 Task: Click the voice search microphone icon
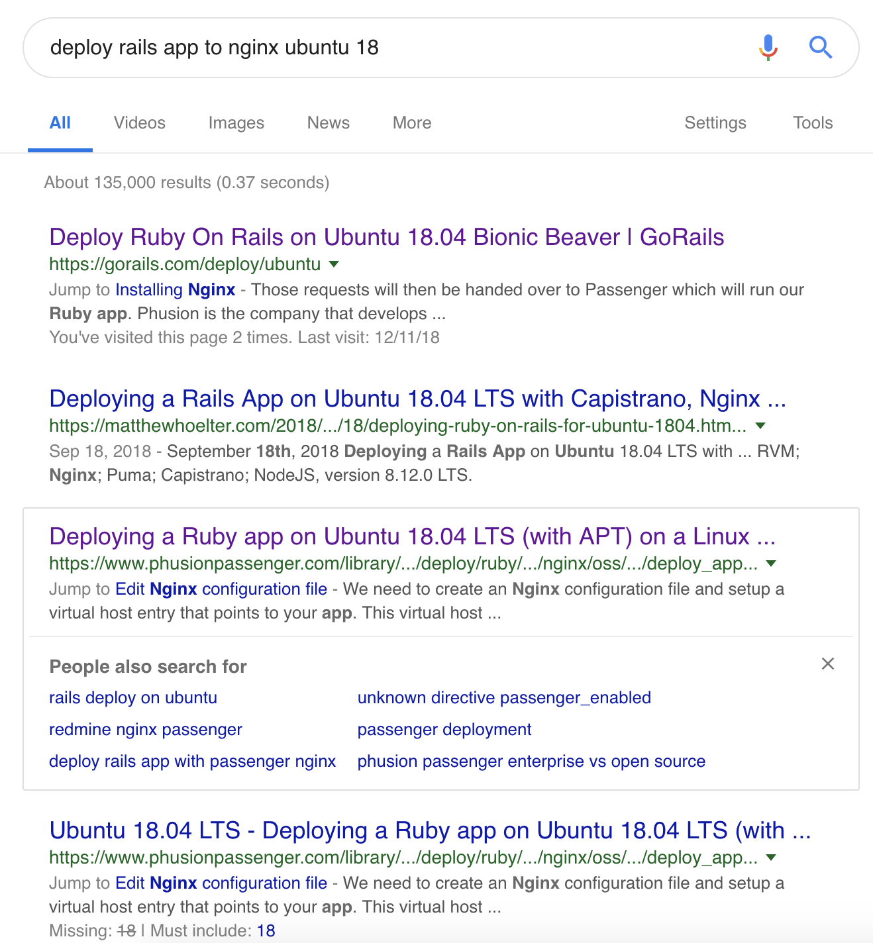pyautogui.click(x=768, y=48)
